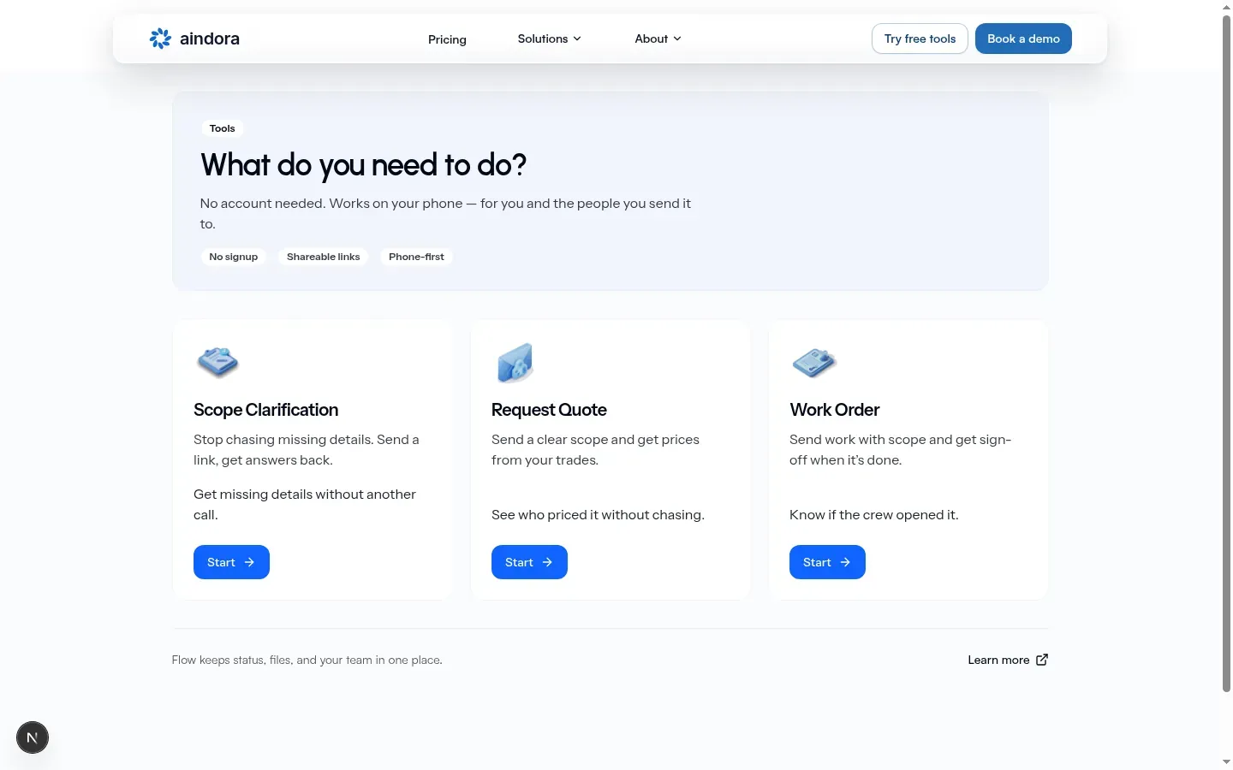1233x770 pixels.
Task: Click arrow icon in Work Order Start button
Action: coord(845,562)
